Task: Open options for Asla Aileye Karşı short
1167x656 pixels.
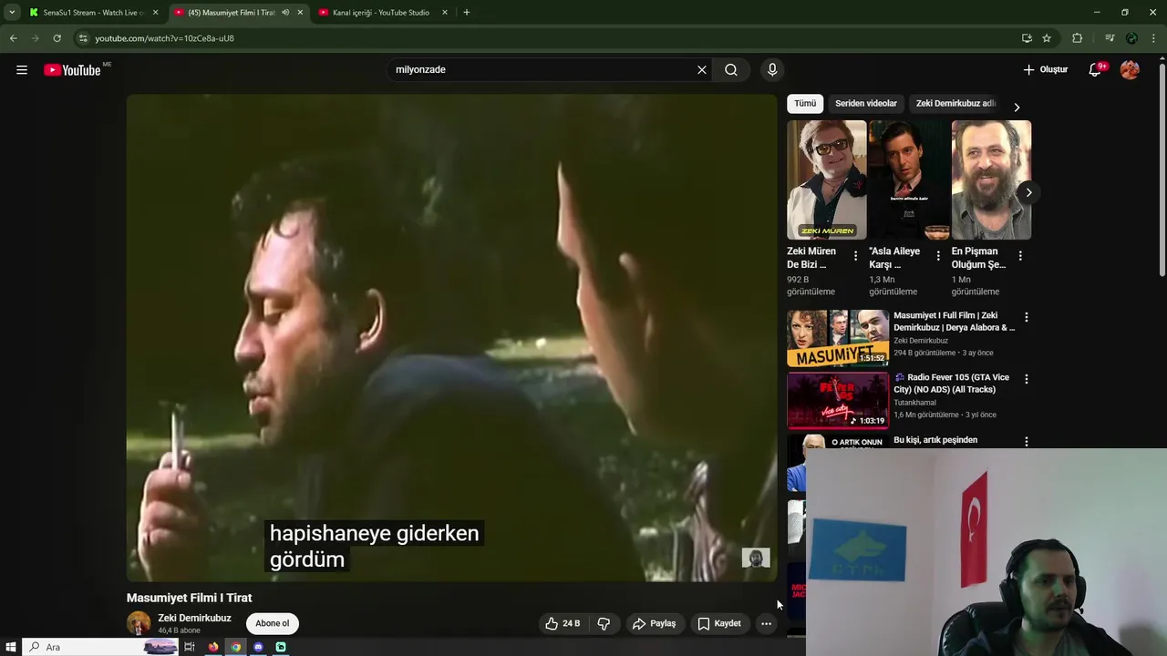Action: coord(938,257)
